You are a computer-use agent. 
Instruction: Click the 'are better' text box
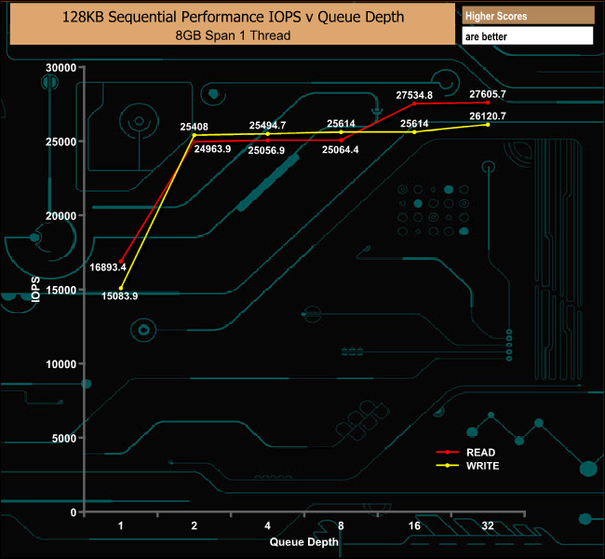tap(528, 36)
